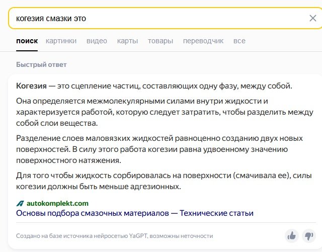Switch to the 'картинки' tab
This screenshot has width=322, height=252.
(x=61, y=41)
